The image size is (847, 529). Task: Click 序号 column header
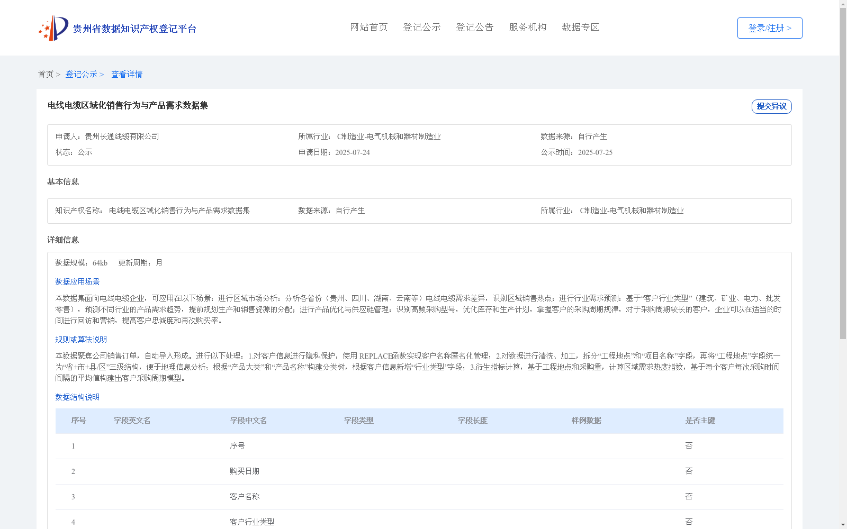79,421
